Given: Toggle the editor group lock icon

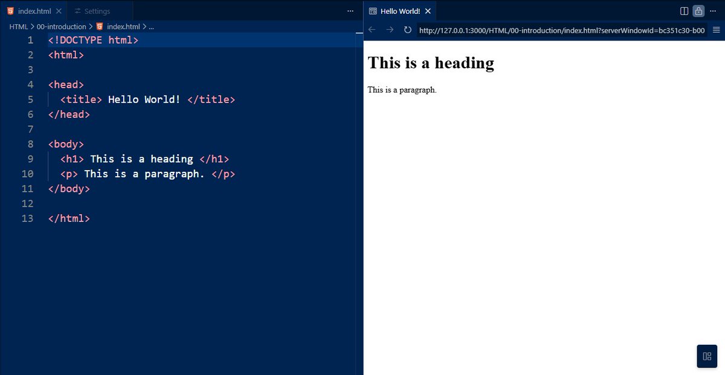Looking at the screenshot, I should click(x=698, y=11).
